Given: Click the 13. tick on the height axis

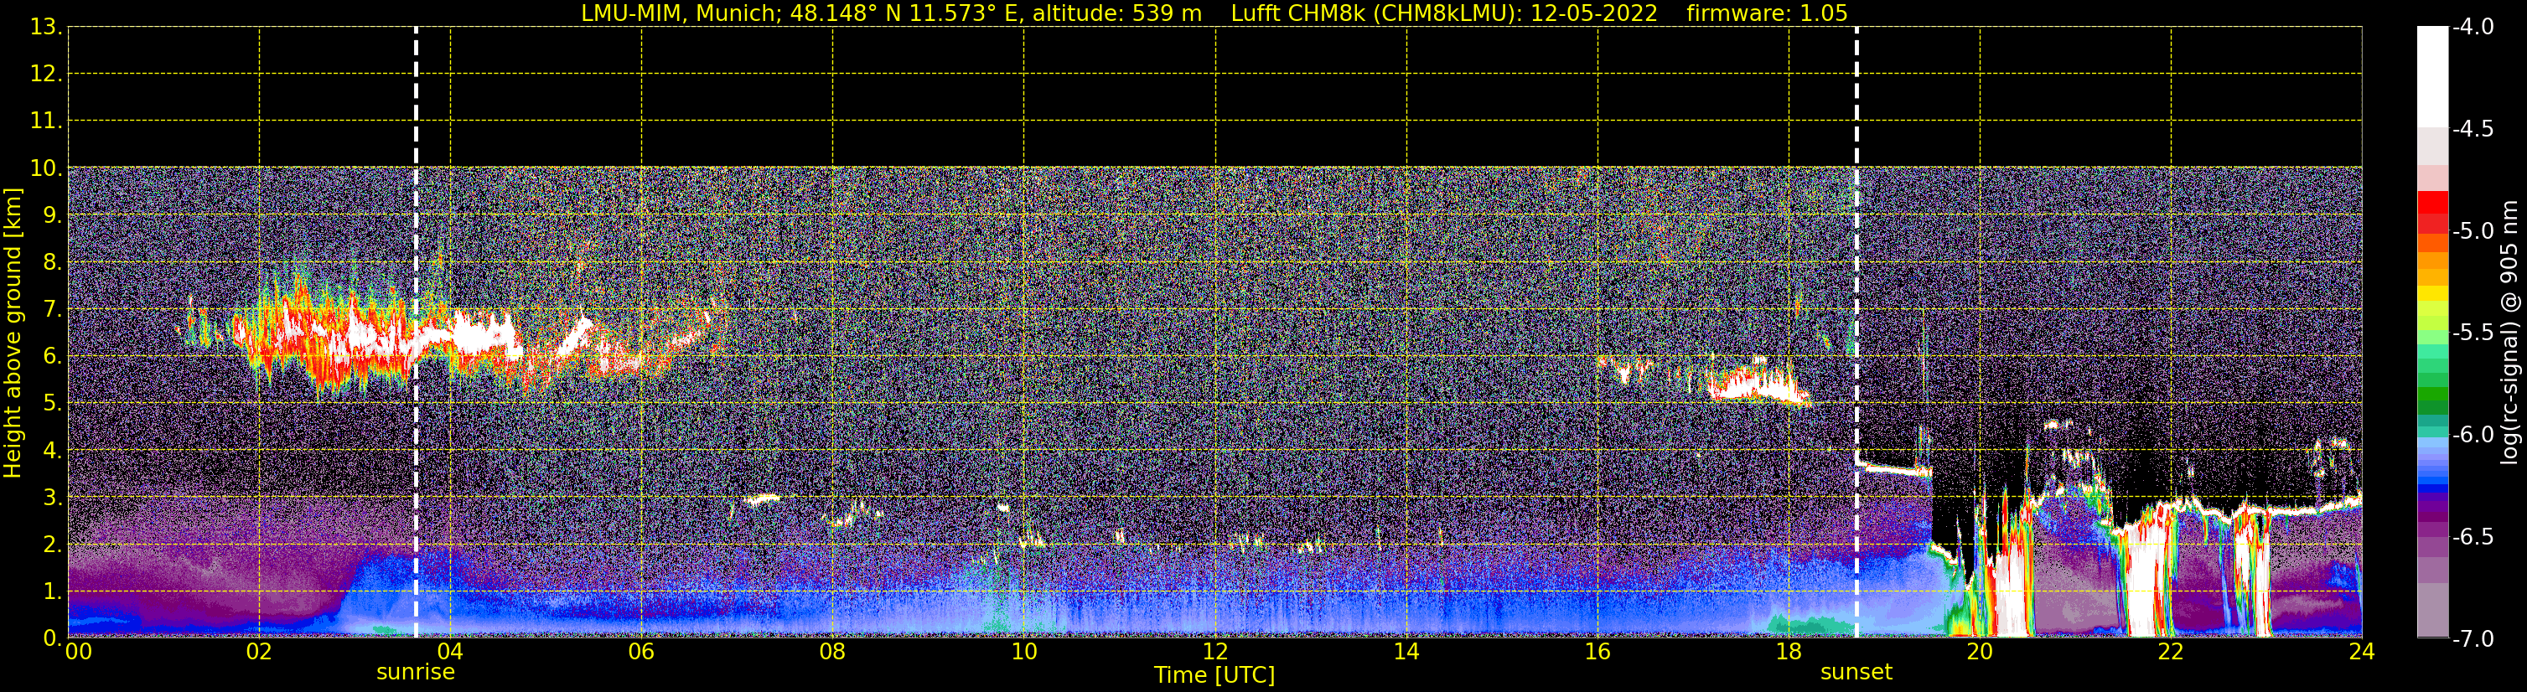Looking at the screenshot, I should (x=45, y=28).
